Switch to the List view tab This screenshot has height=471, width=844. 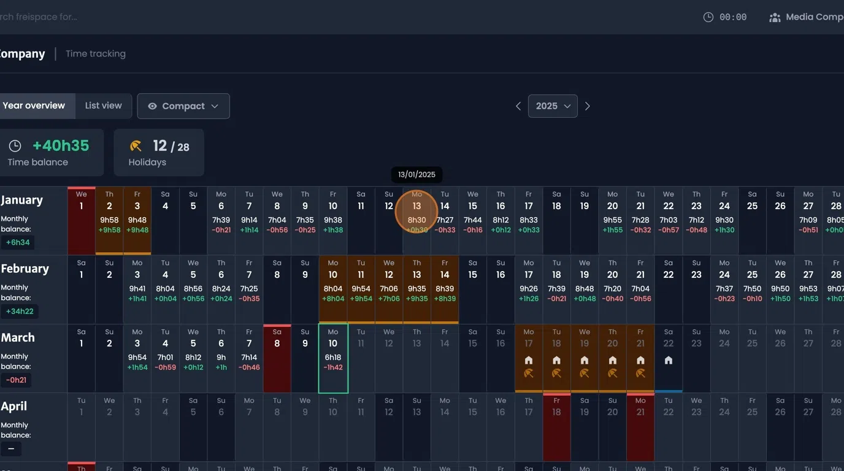tap(103, 105)
